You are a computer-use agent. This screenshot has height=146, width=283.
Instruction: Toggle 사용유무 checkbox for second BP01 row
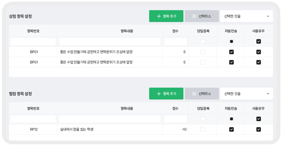pyautogui.click(x=259, y=62)
